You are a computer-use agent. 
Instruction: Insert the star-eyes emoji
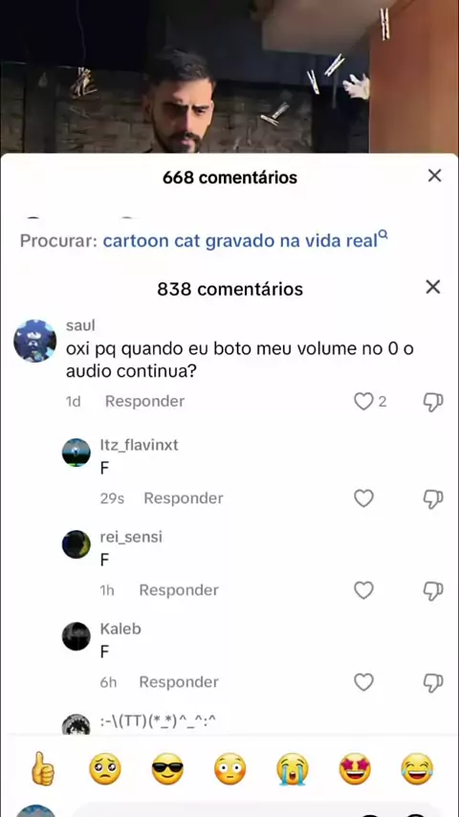pyautogui.click(x=355, y=769)
